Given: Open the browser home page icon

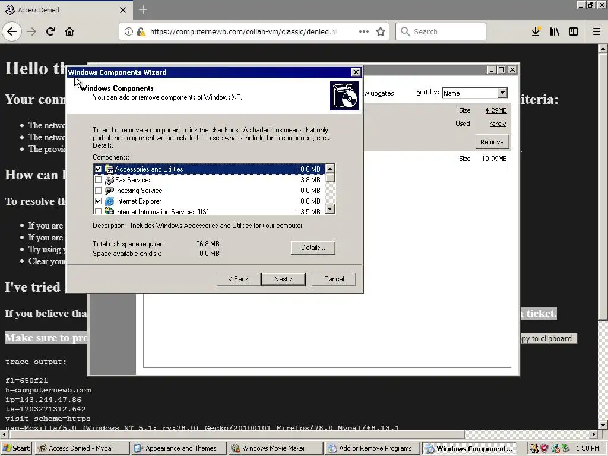Looking at the screenshot, I should (69, 31).
